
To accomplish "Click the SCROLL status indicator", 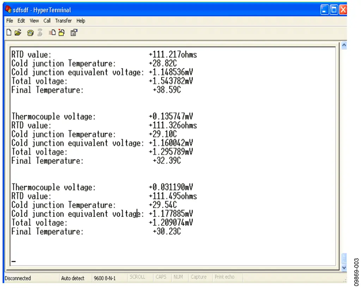I will 137,277.
